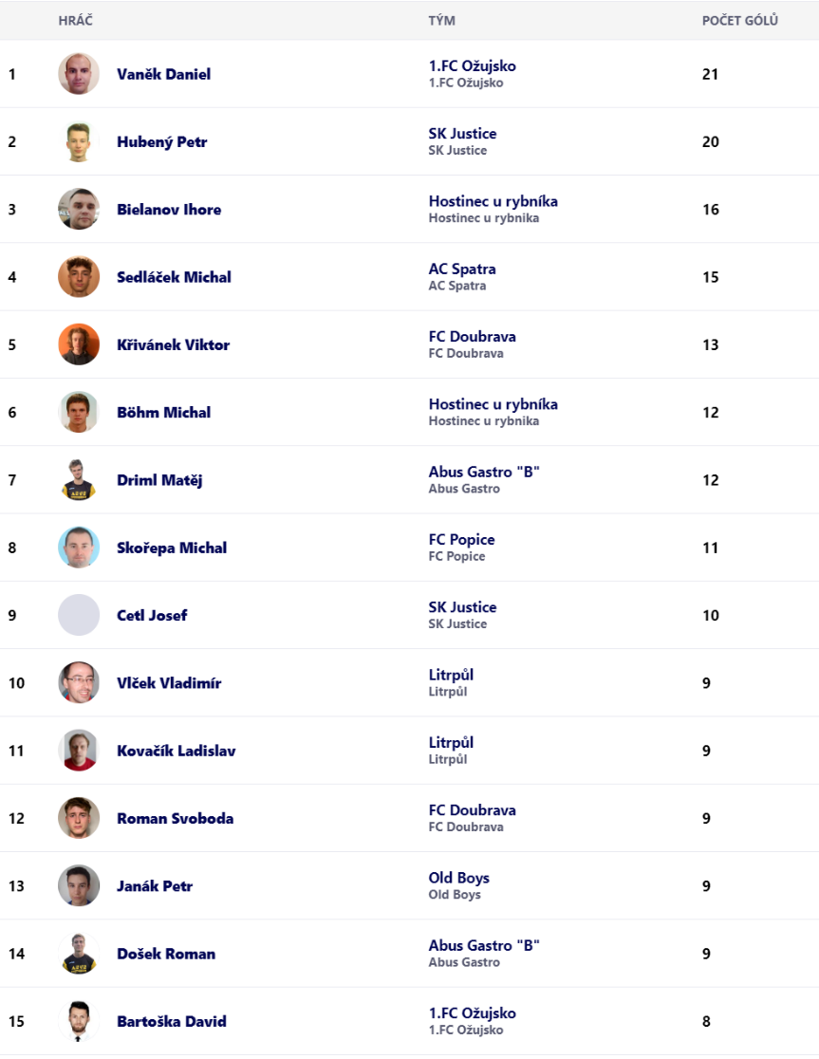819x1059 pixels.
Task: Open Bartoška David's avatar image
Action: point(79,1021)
